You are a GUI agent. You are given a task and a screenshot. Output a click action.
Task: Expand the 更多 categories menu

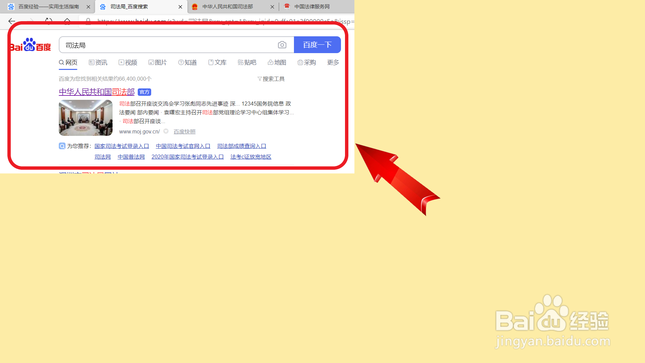(333, 63)
